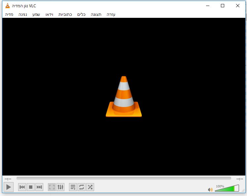
Task: Click the seek bar timeline
Action: point(123,178)
